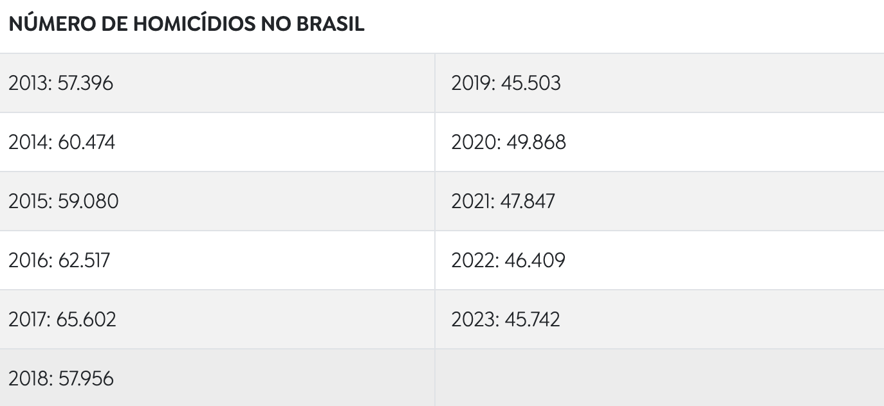Select the 2023: 45.742 cell
884x406 pixels.
(659, 319)
